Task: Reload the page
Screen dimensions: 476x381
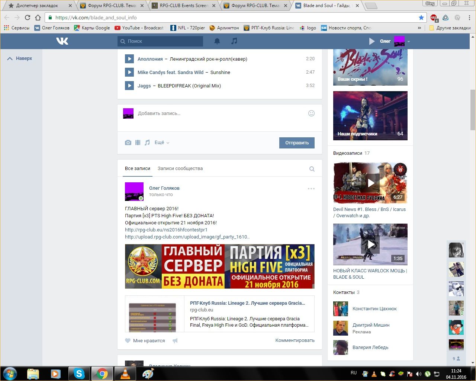Action: pyautogui.click(x=27, y=17)
